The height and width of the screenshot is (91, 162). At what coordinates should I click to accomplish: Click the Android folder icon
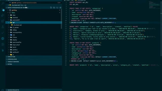(11, 17)
